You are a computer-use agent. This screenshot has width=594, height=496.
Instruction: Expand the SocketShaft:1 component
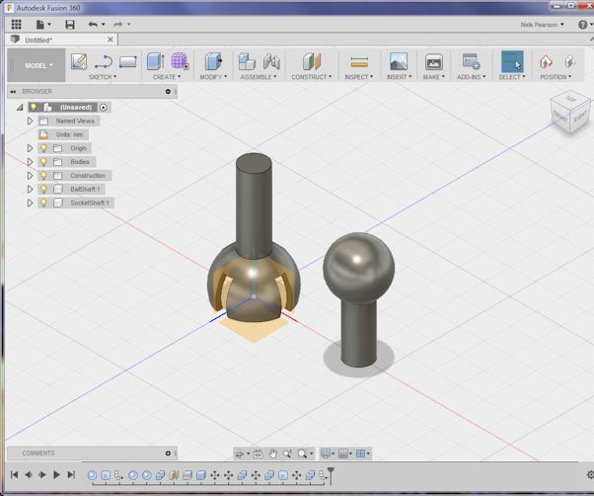[30, 203]
